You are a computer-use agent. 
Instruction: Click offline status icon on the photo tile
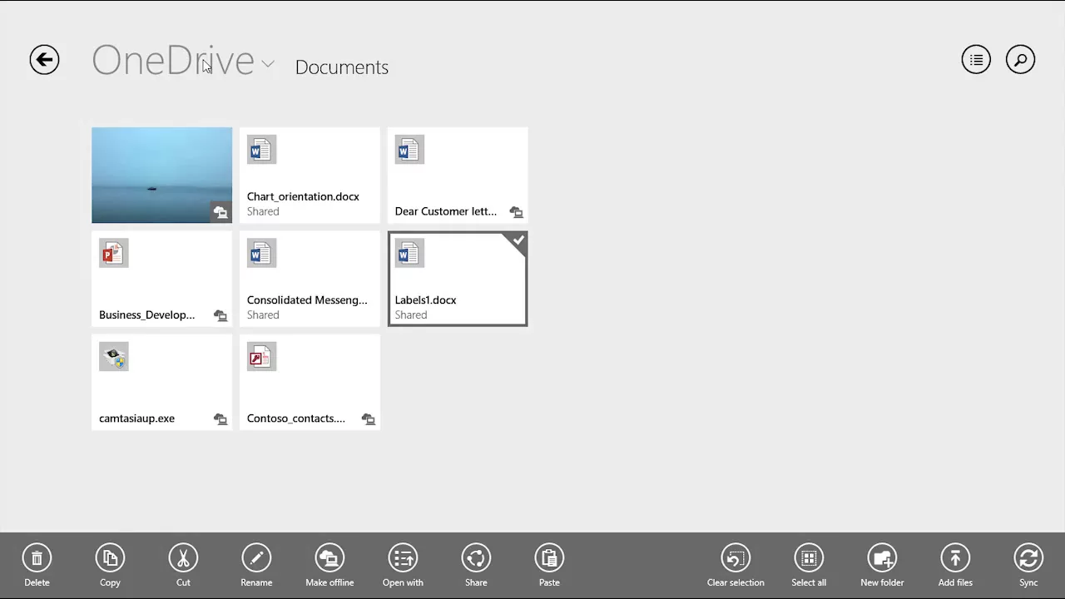click(x=220, y=212)
